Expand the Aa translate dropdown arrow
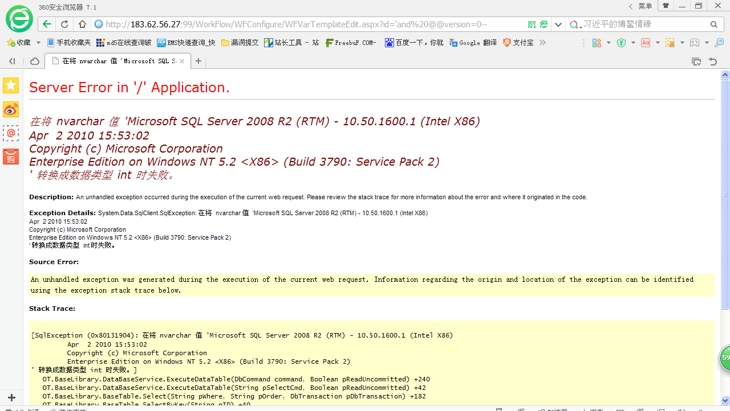The image size is (730, 411). pyautogui.click(x=658, y=43)
